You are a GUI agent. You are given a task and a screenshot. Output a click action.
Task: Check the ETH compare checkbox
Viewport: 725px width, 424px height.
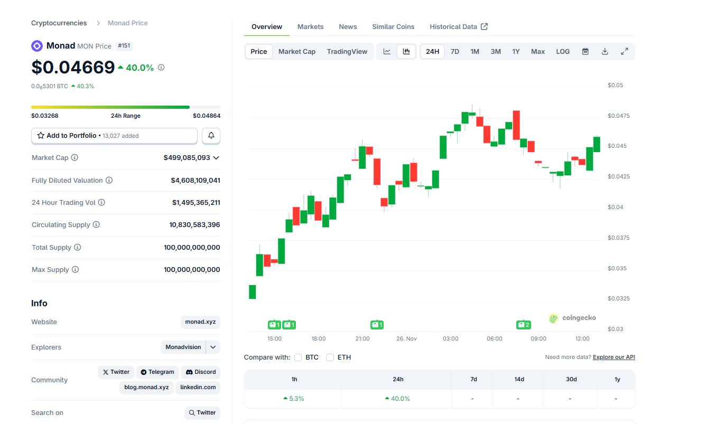point(330,357)
